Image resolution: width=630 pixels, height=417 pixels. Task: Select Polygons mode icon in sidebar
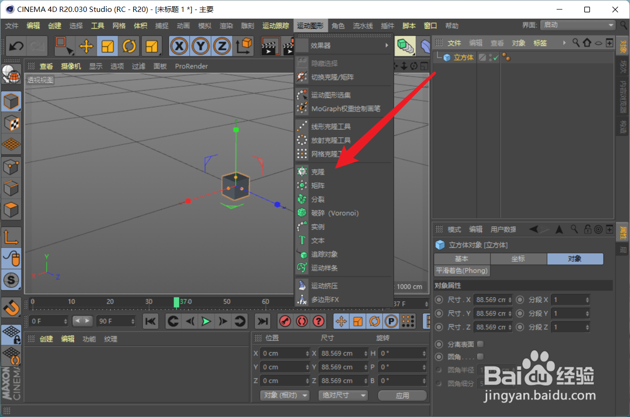click(x=11, y=210)
